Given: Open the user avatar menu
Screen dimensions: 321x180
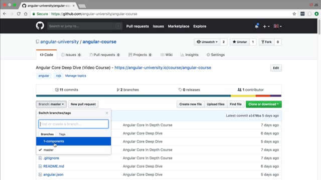Looking at the screenshot, I should (277, 26).
